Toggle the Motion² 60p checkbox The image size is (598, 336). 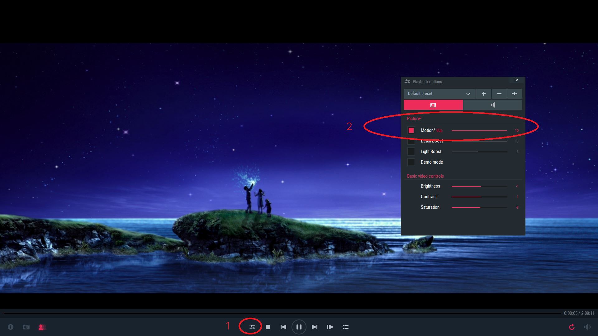411,130
